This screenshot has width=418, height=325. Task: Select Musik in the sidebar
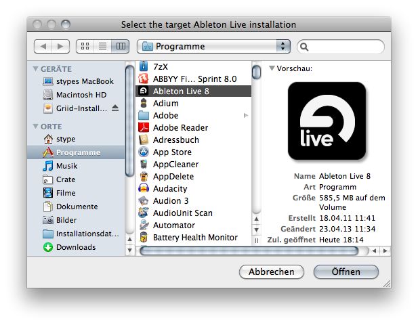click(76, 166)
